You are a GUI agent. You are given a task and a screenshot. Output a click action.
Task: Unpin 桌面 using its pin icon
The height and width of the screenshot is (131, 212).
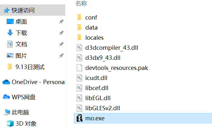(x=61, y=22)
